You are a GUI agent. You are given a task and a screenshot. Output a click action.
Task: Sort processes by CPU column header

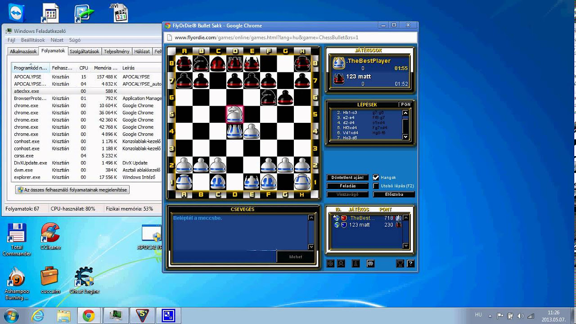[x=83, y=68]
